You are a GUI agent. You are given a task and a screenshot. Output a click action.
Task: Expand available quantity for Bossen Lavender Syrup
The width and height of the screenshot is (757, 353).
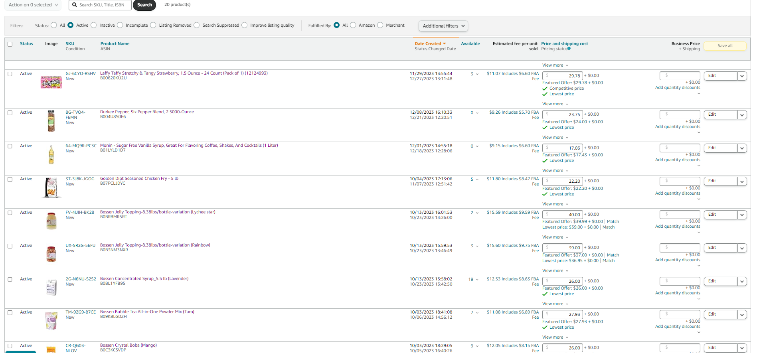pyautogui.click(x=477, y=280)
